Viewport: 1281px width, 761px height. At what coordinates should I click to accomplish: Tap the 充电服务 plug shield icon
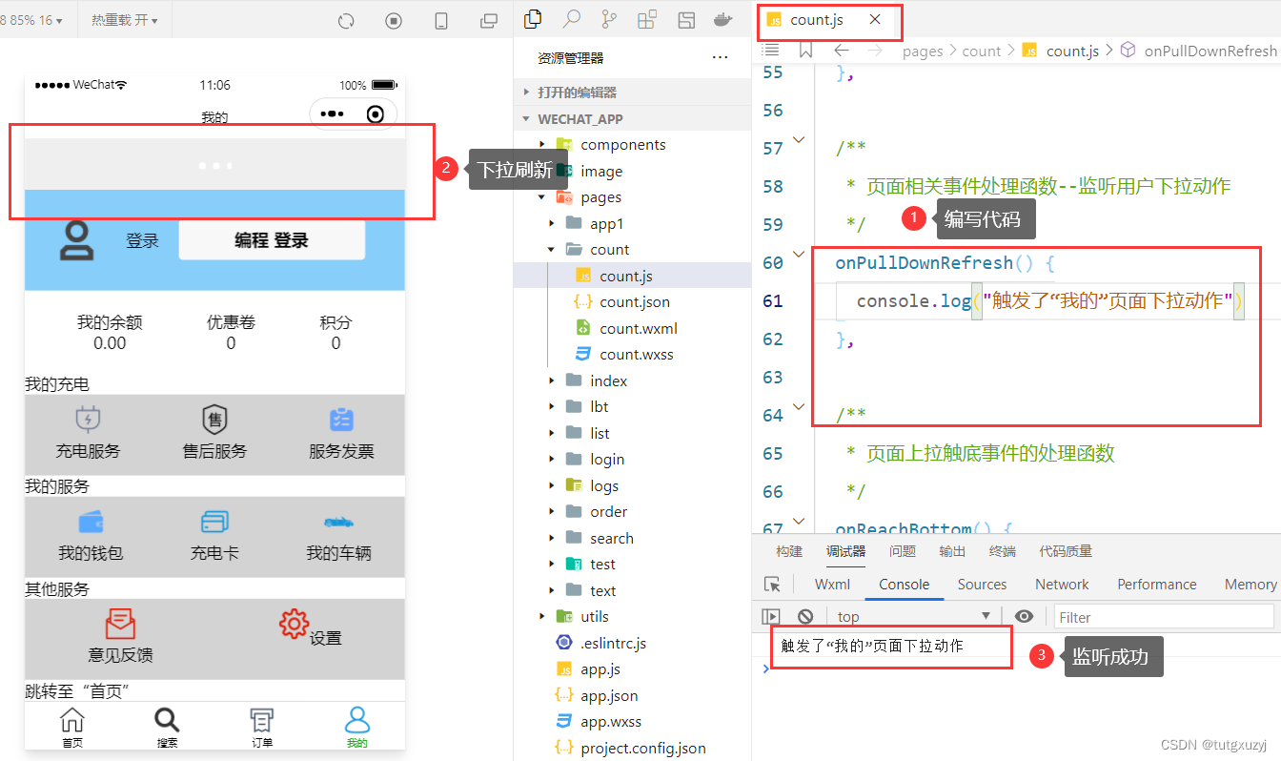pyautogui.click(x=88, y=420)
